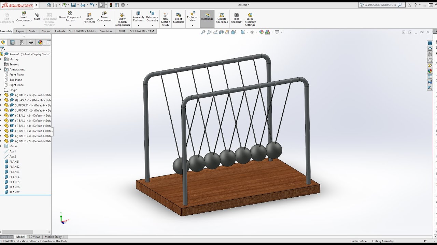The height and width of the screenshot is (245, 437).
Task: Click Zoom to Fit in view toolbar
Action: (x=203, y=32)
